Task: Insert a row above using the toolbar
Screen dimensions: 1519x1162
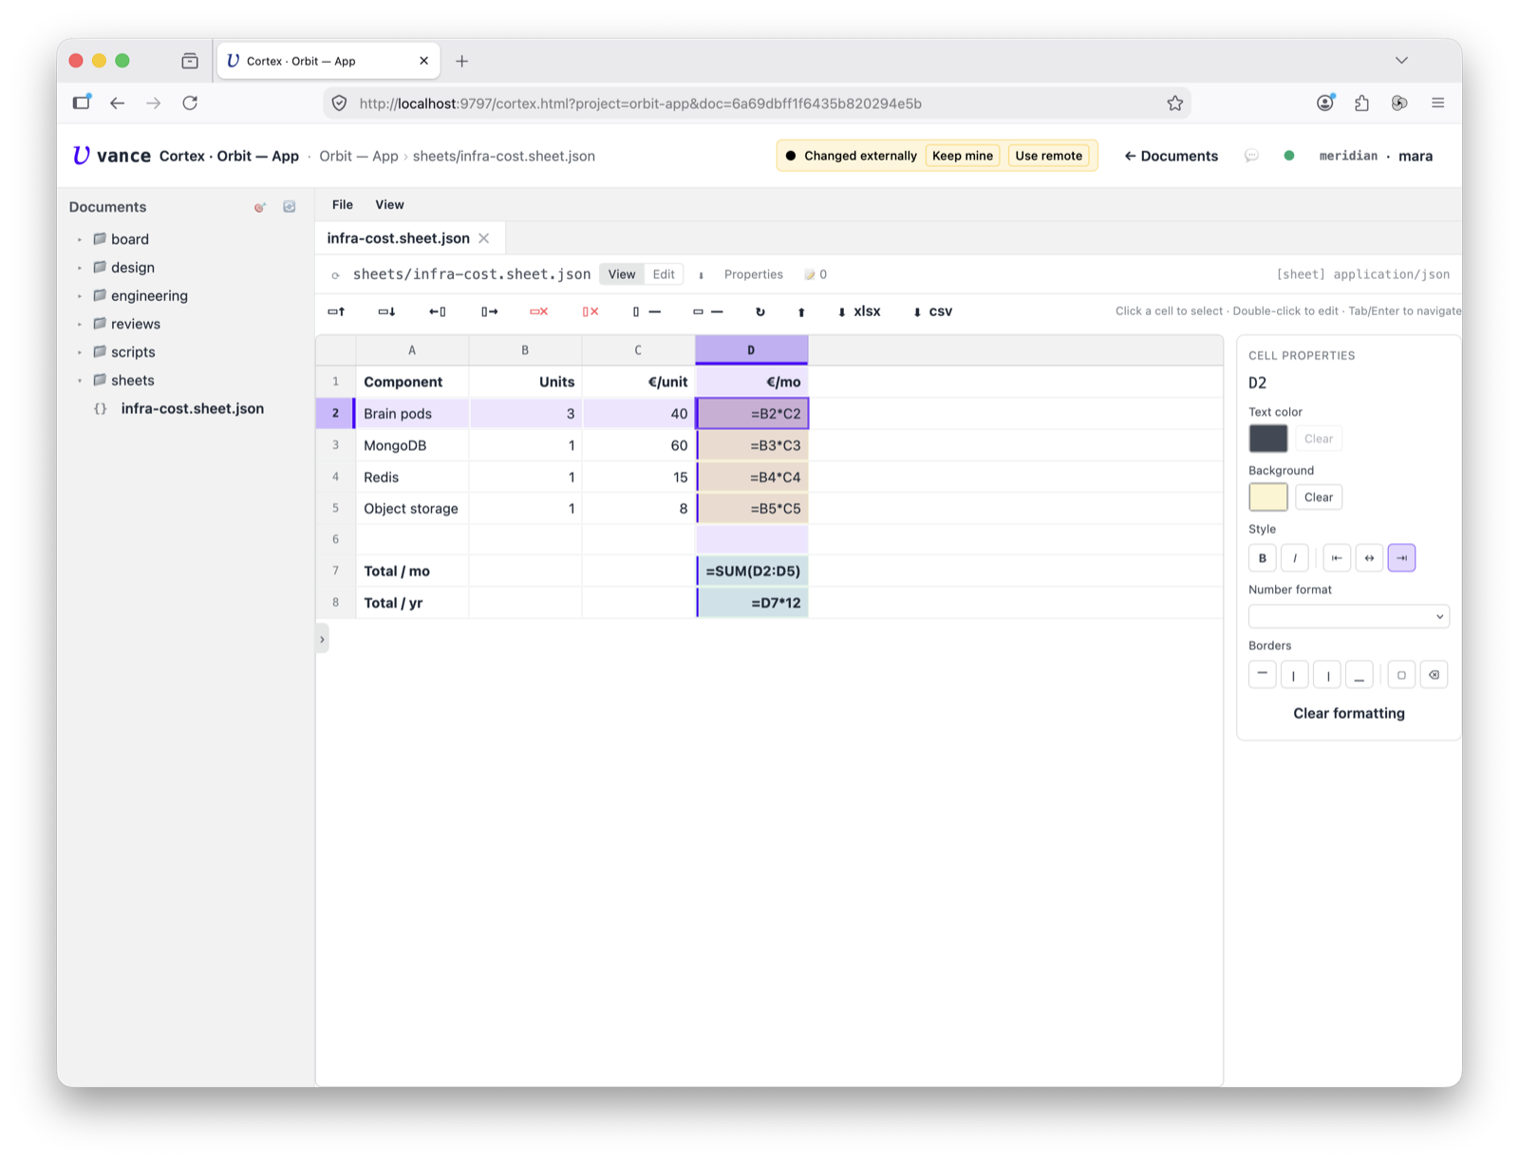Action: (336, 311)
